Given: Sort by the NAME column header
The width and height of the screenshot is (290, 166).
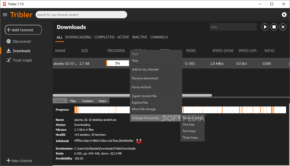Looking at the screenshot, I should (x=60, y=51).
